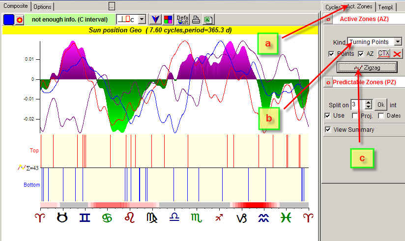Viewport: 405px width, 241px height.
Task: Uncheck the View Summary checkbox
Action: [328, 130]
